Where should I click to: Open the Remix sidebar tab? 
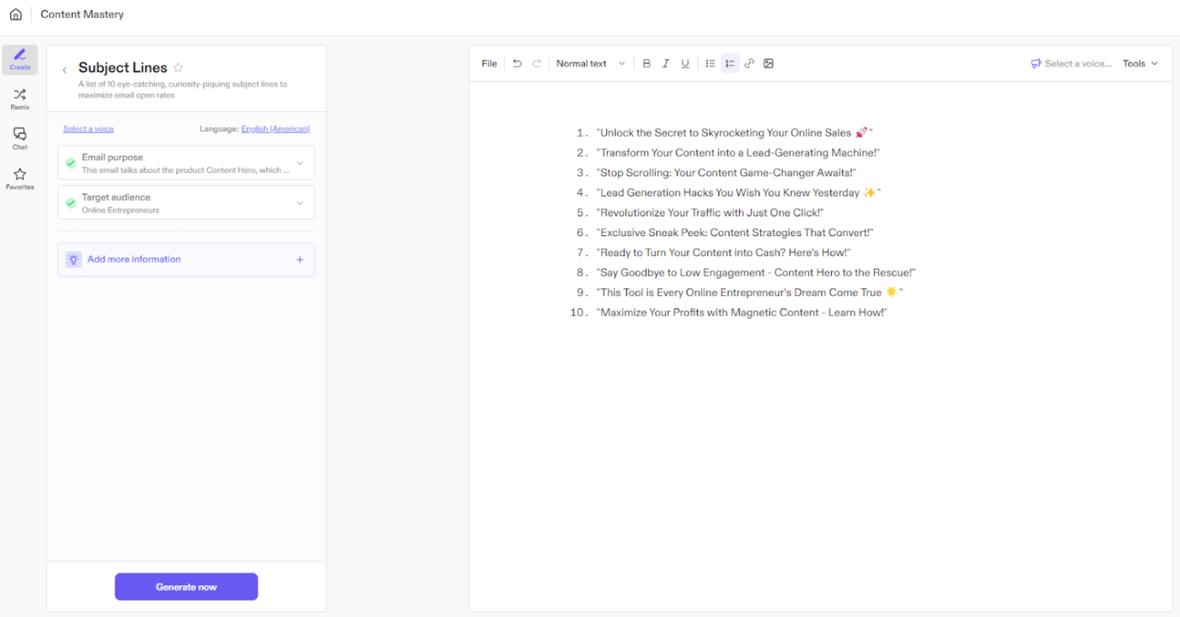(20, 99)
